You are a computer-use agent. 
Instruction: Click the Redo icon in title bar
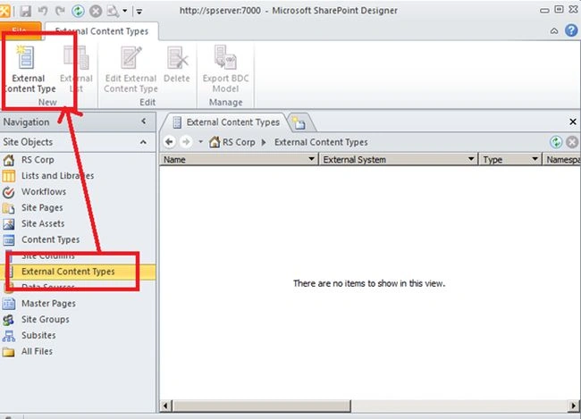(x=60, y=11)
